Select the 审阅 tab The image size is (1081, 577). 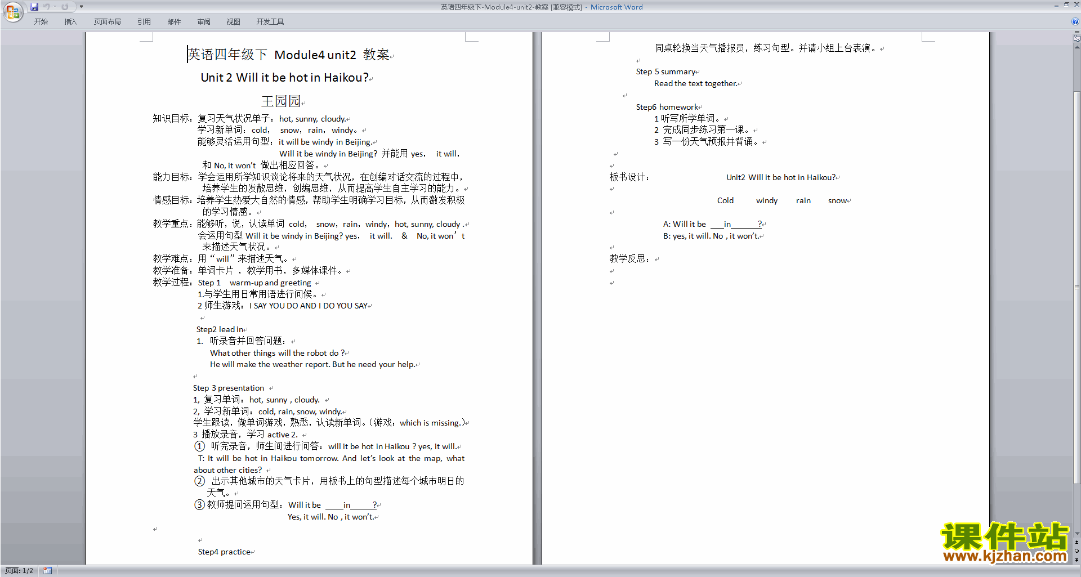pos(204,22)
